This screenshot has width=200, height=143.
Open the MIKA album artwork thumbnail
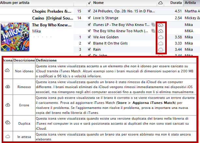point(15,37)
